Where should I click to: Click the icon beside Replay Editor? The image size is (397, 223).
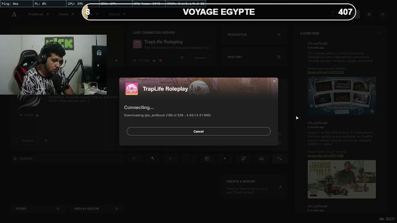(x=116, y=209)
